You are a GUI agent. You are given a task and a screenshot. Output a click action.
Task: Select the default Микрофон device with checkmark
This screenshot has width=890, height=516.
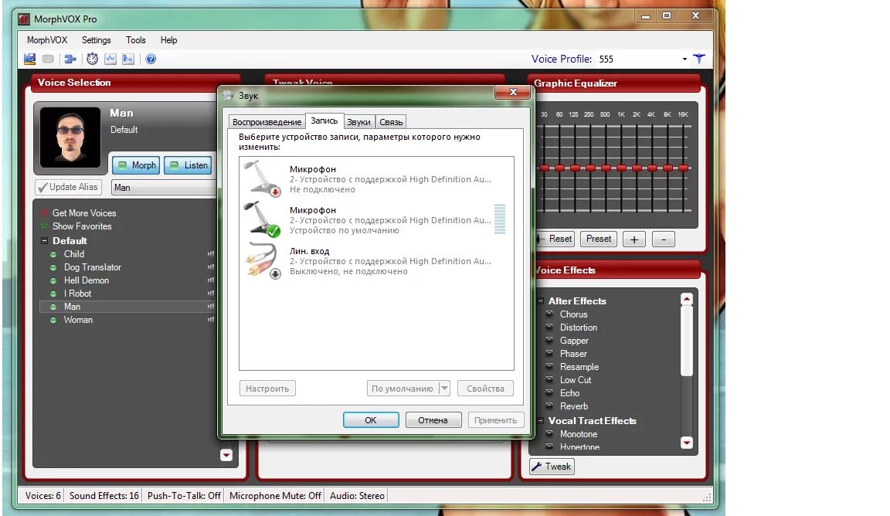point(262,219)
